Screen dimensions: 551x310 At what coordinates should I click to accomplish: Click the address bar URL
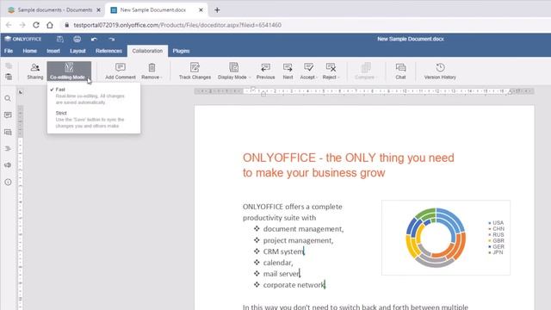(177, 25)
